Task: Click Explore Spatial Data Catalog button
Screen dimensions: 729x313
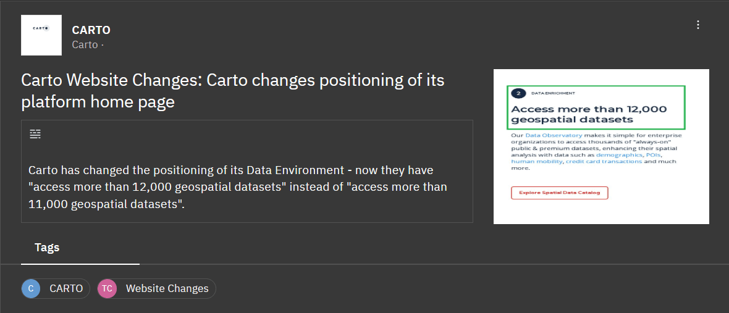Action: (559, 193)
